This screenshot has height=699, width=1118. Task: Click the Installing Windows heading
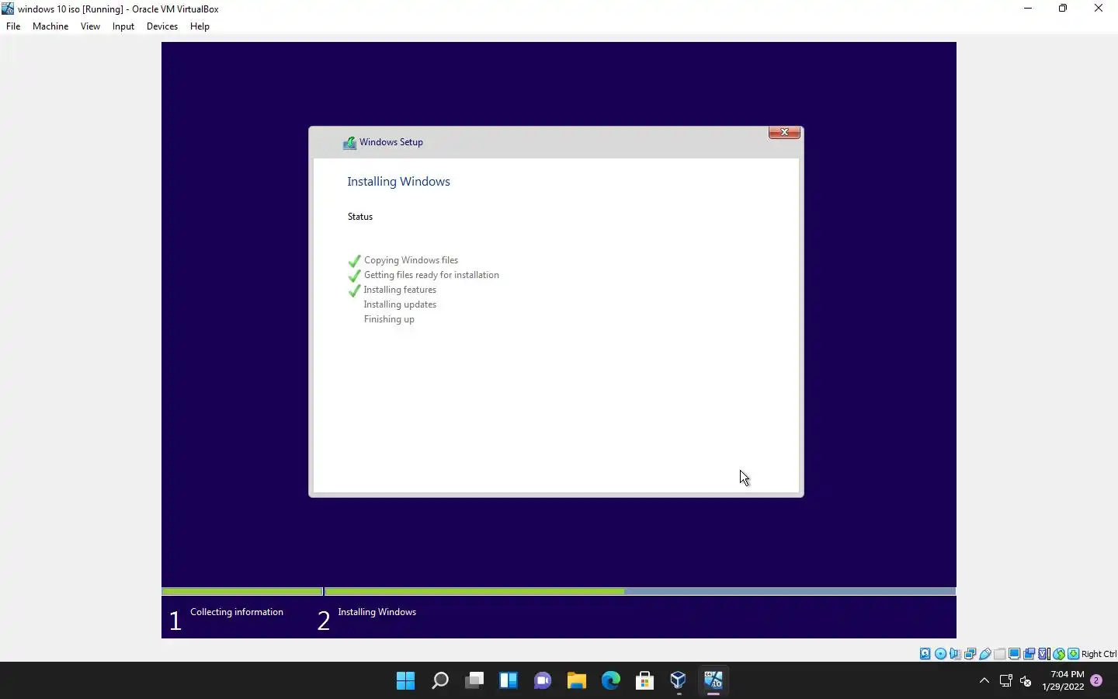pos(398,181)
